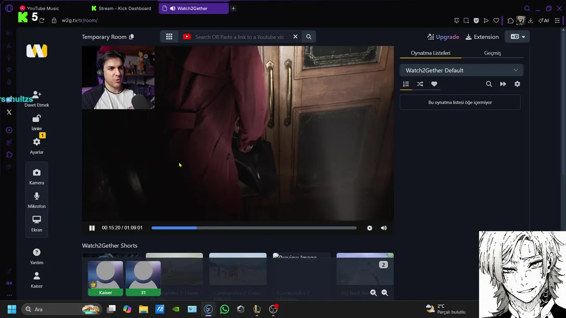
Task: Open the weather widget 2°C Parçalı bulutlu
Action: 446,309
